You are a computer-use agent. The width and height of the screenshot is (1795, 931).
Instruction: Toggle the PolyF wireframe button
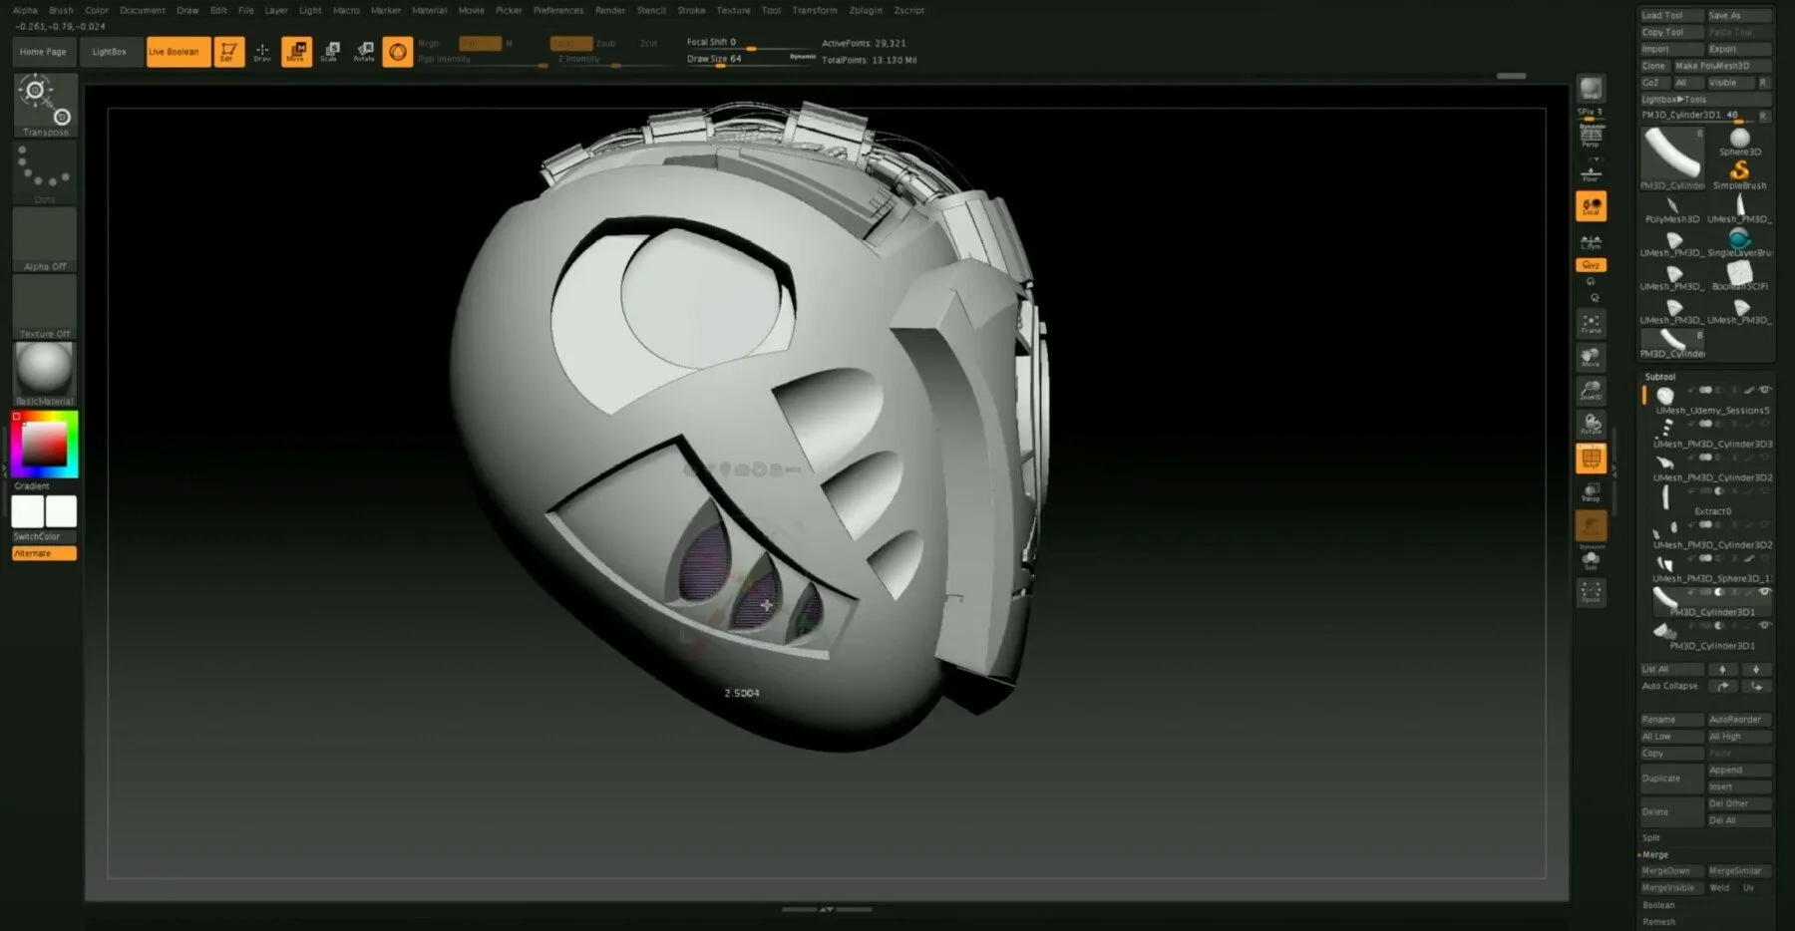point(1591,459)
